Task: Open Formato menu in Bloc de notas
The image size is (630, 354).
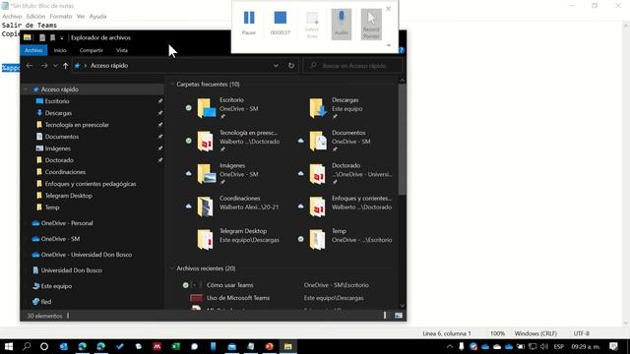Action: [x=61, y=16]
